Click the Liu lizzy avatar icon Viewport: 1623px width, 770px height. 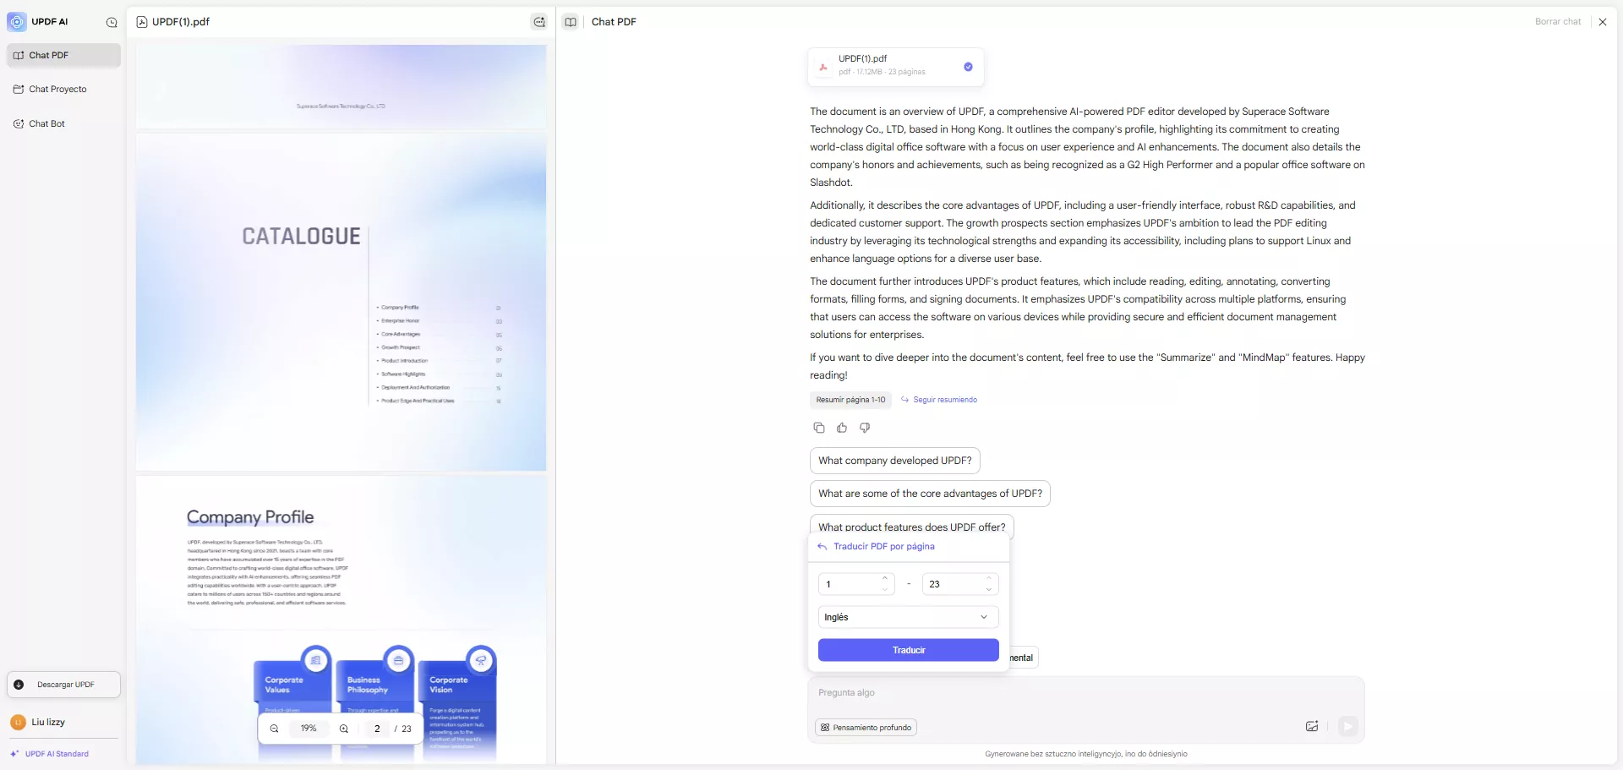coord(19,723)
